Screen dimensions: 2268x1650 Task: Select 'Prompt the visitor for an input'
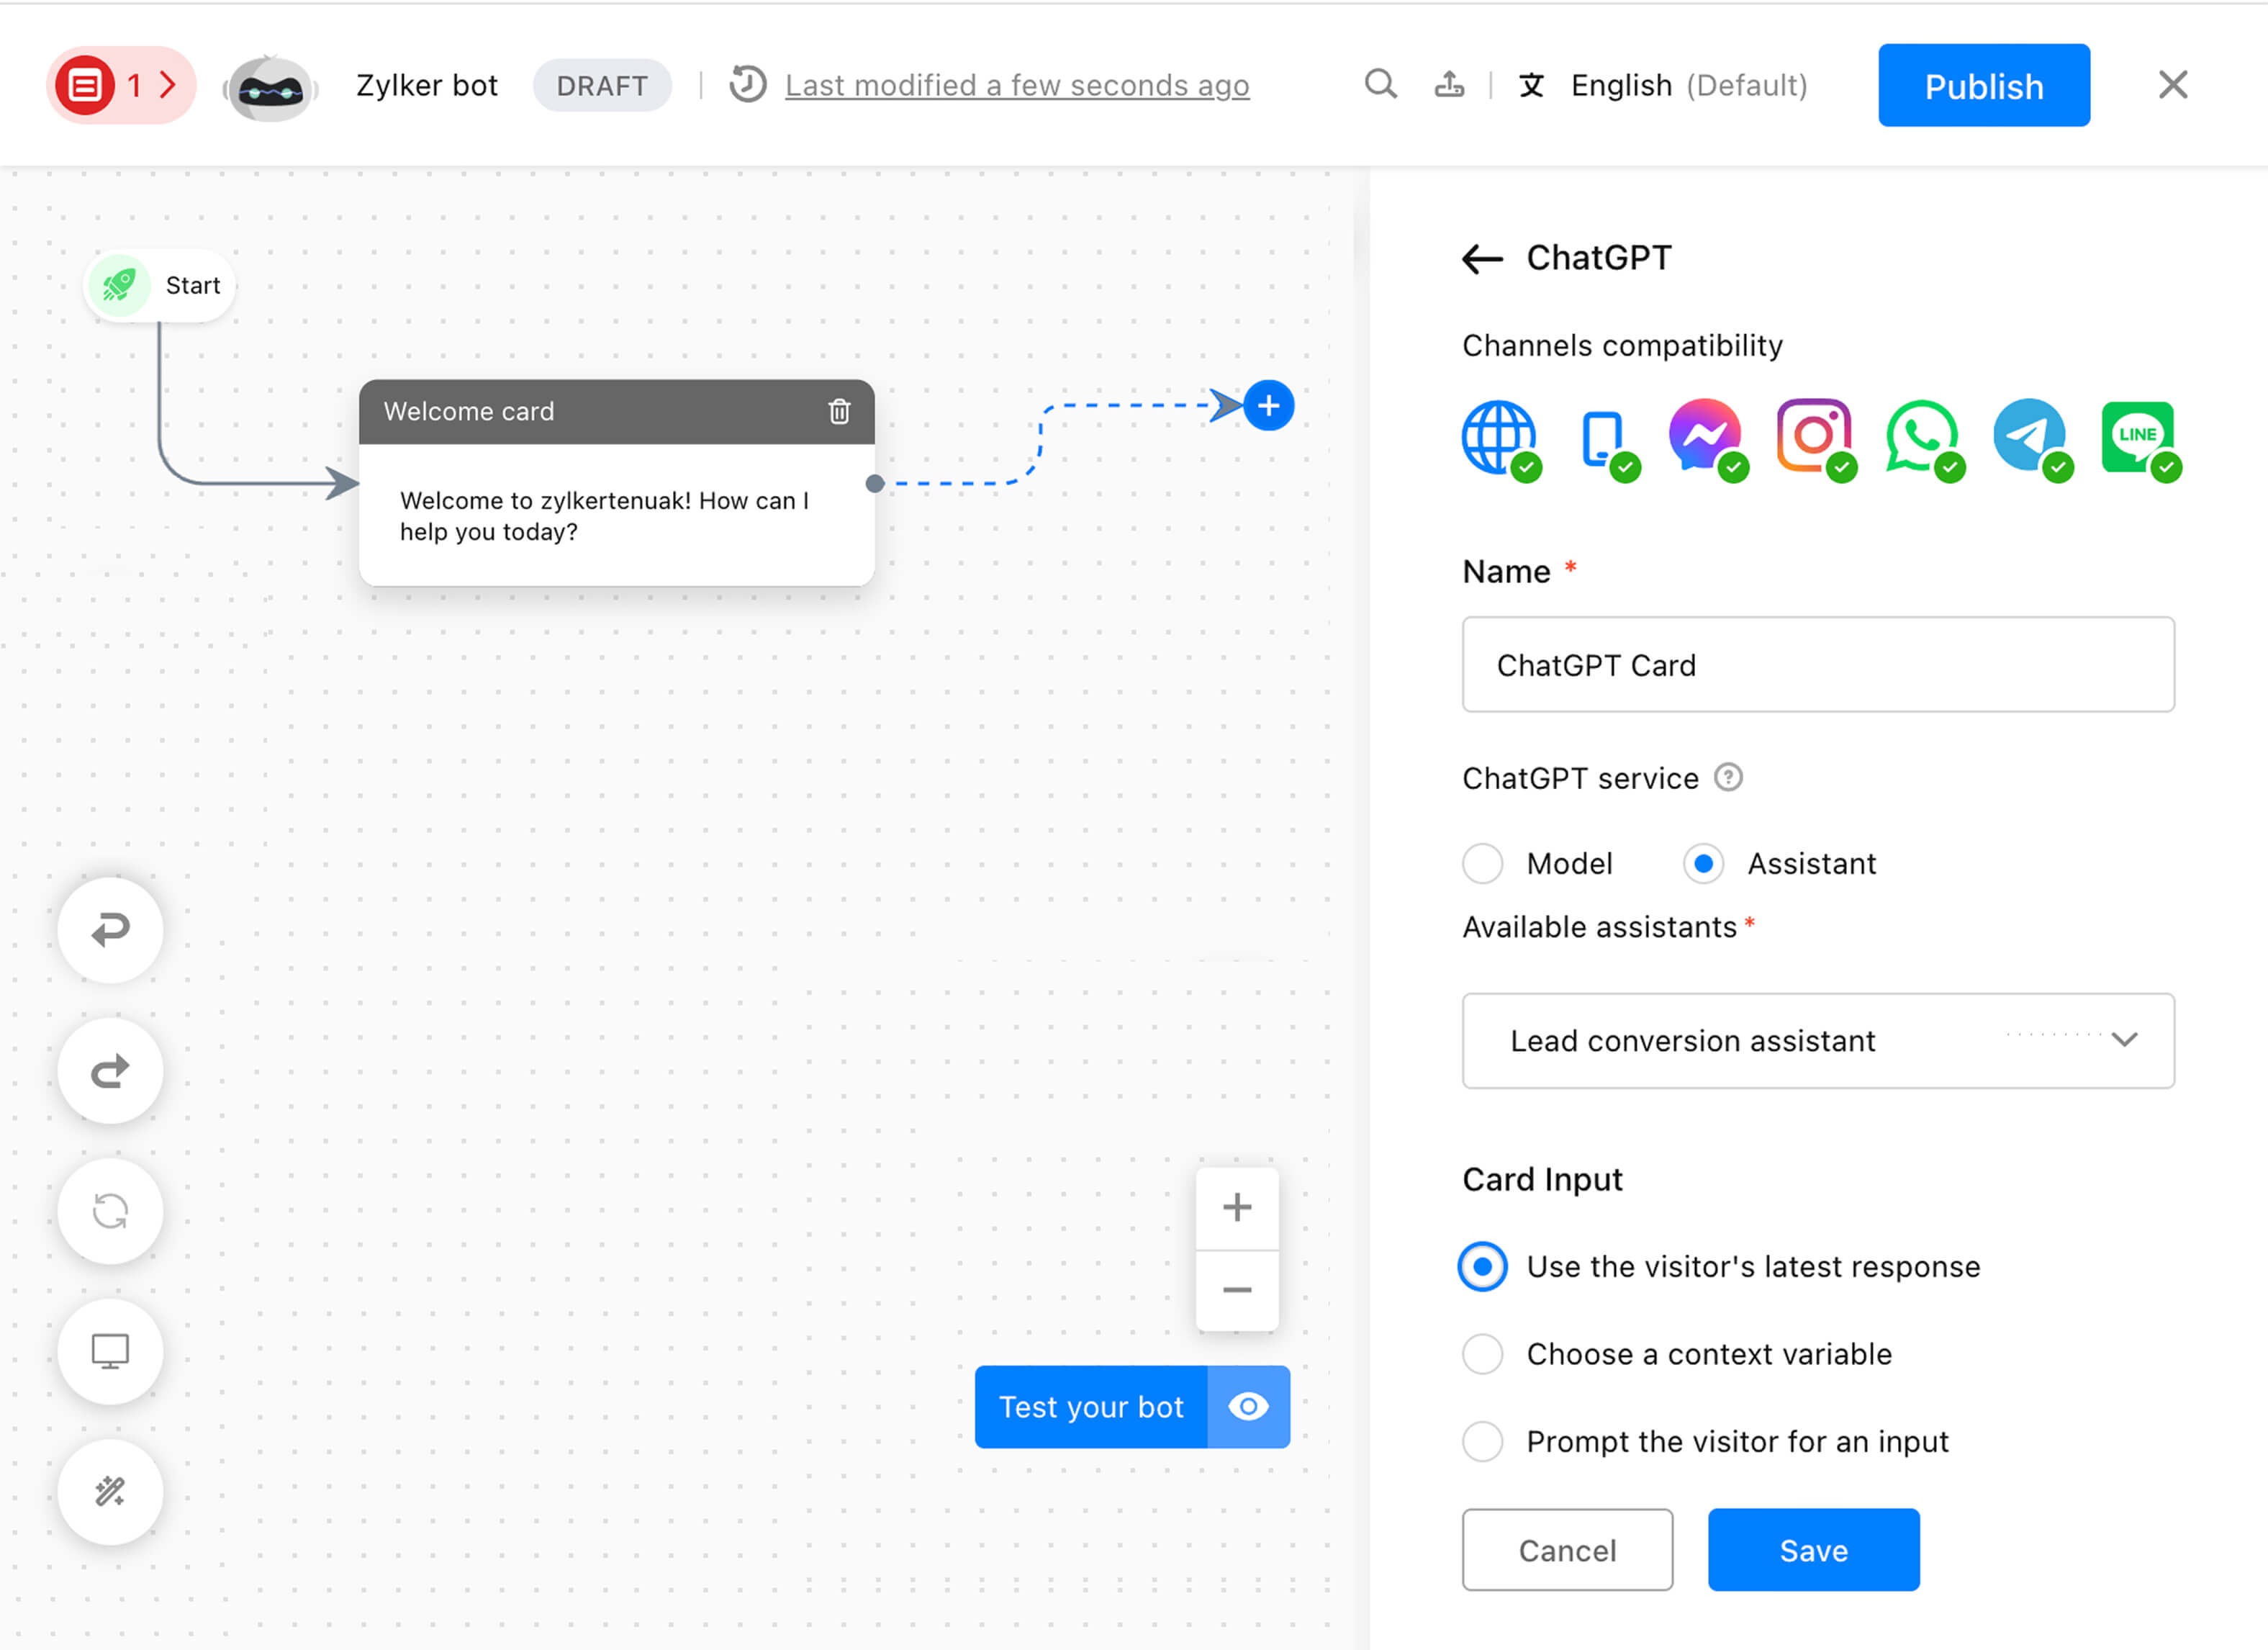[x=1483, y=1441]
